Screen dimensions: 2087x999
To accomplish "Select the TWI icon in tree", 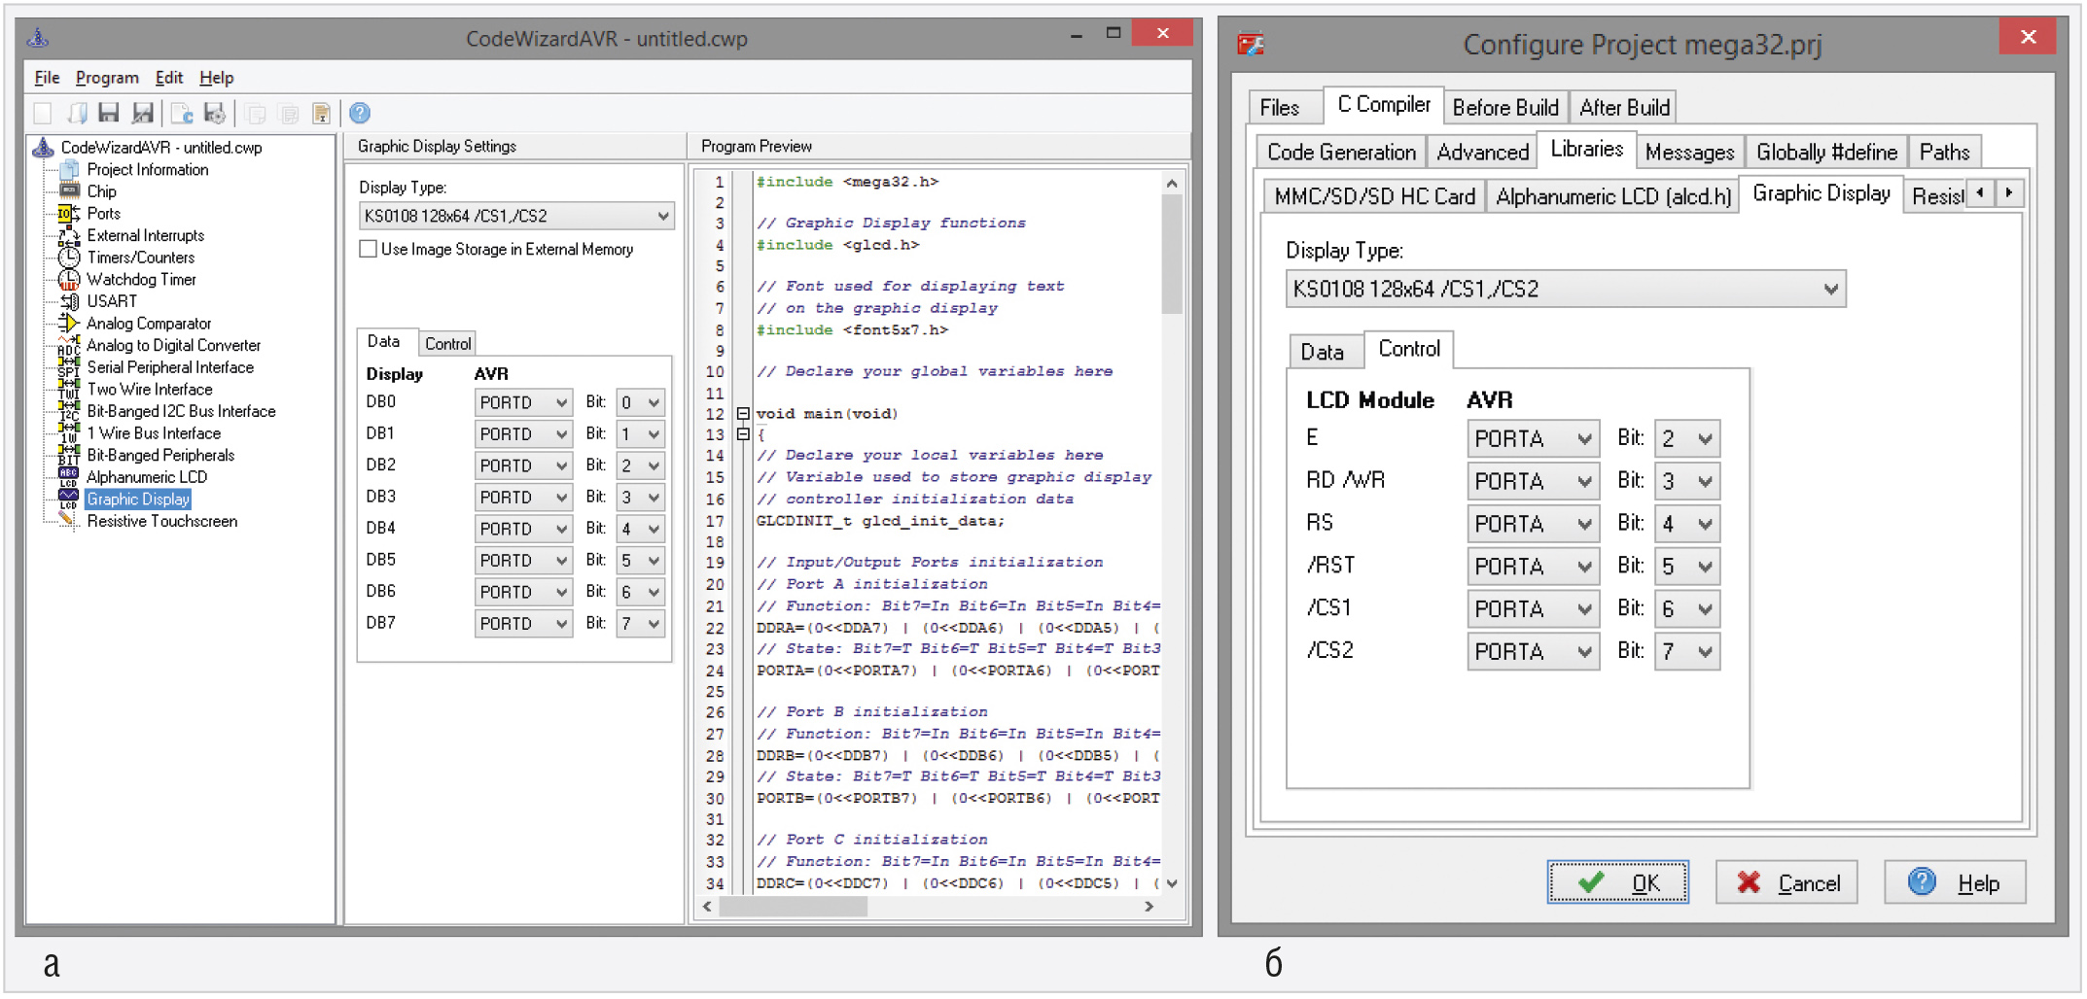I will click(68, 389).
